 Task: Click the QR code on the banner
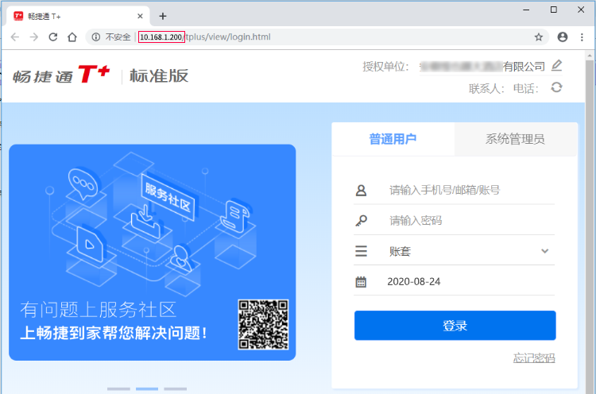(262, 325)
